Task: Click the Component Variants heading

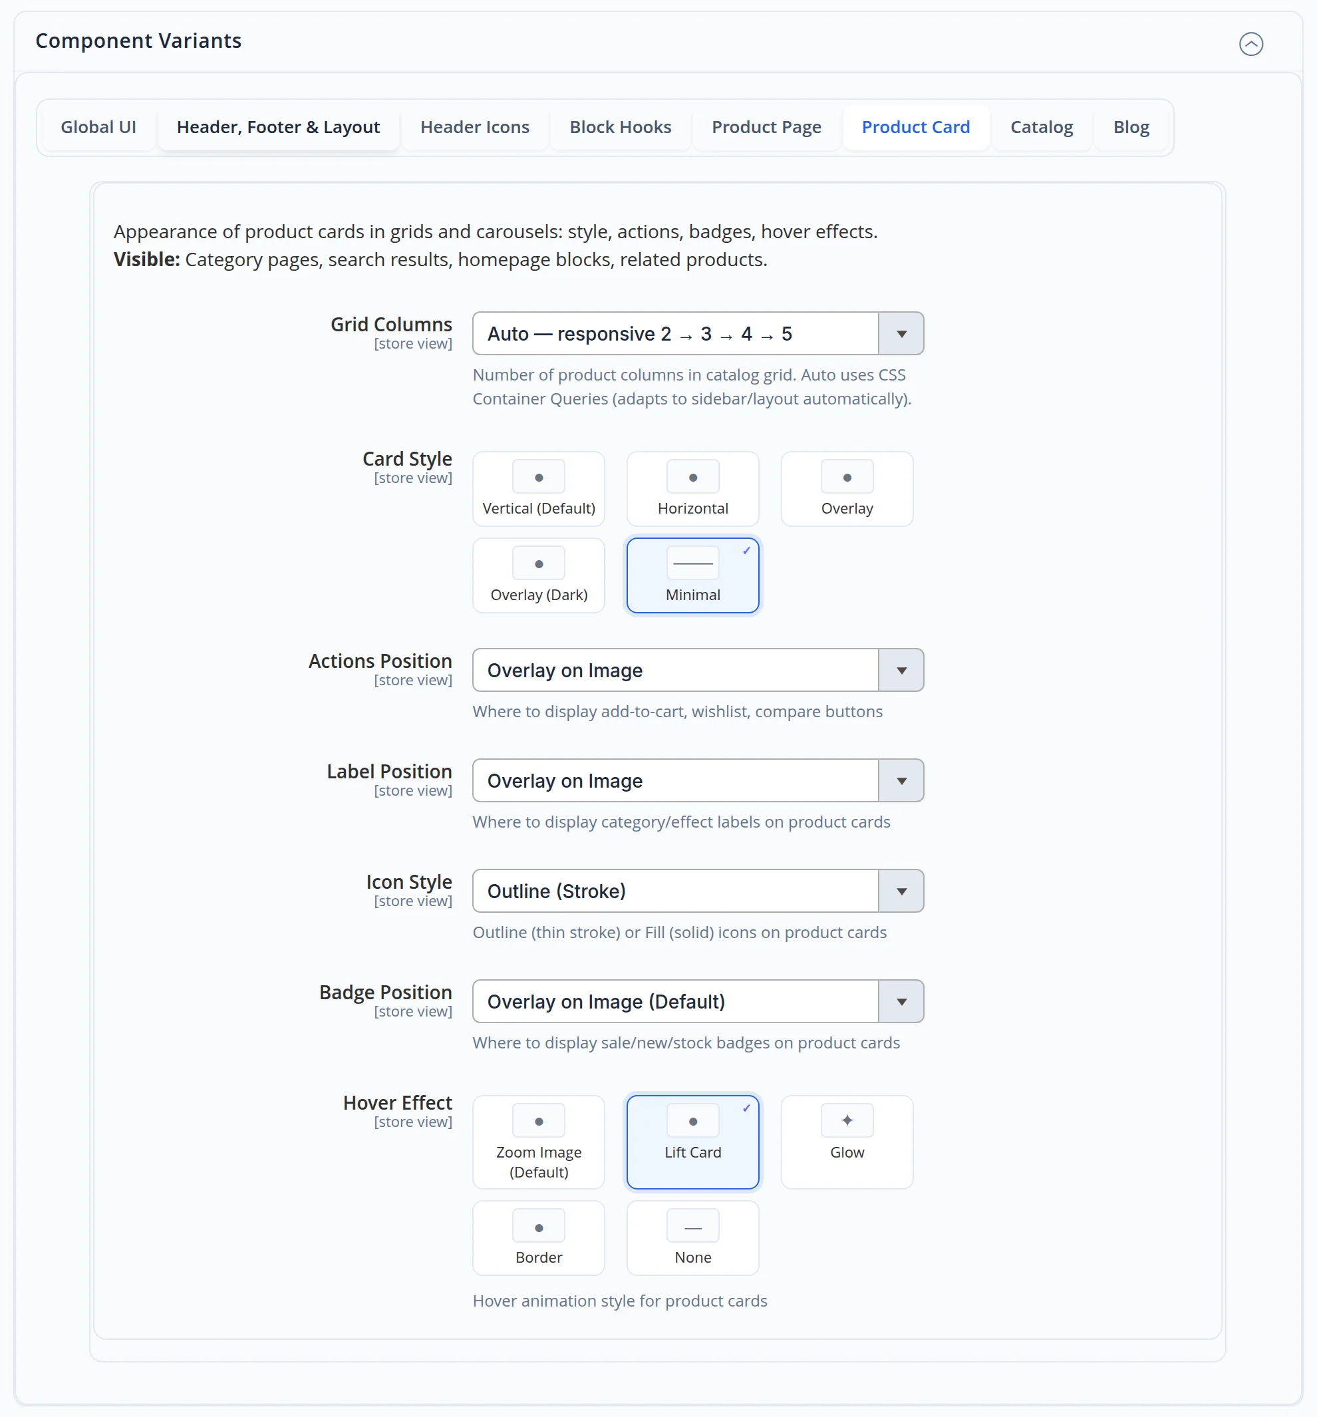Action: [138, 41]
